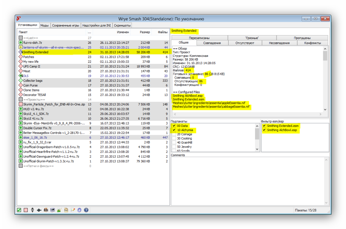Select the ==Проекты== marker row
The image size is (346, 229).
pyautogui.click(x=93, y=100)
